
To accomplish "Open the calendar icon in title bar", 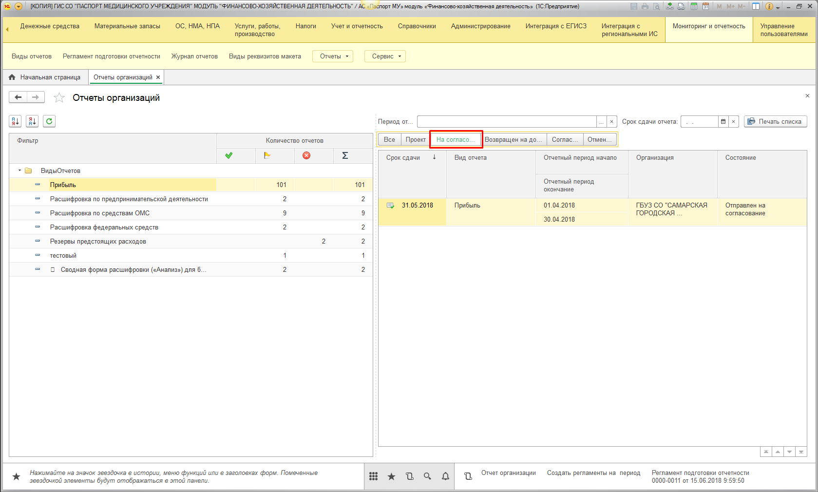I will click(705, 6).
